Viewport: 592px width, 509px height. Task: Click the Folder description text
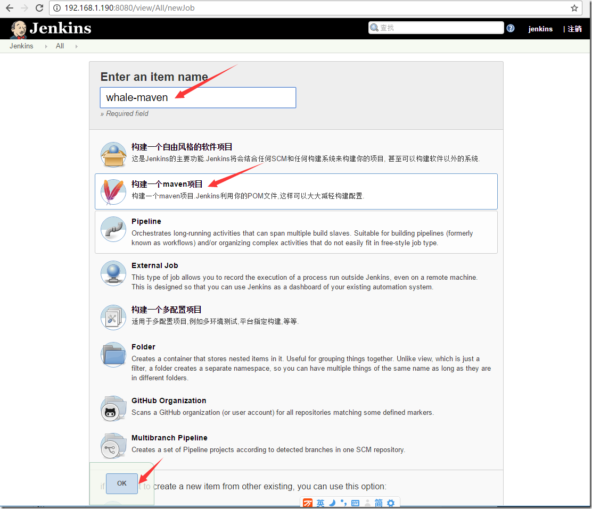[311, 368]
